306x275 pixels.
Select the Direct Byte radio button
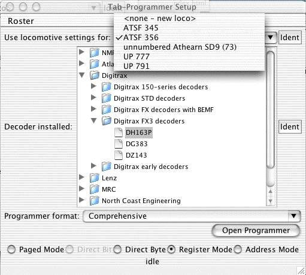117,250
